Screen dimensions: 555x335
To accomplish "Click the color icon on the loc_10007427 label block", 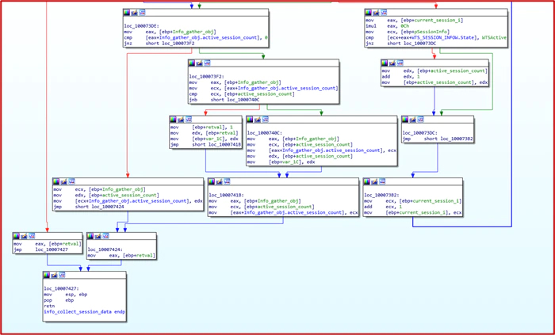I will pos(47,275).
